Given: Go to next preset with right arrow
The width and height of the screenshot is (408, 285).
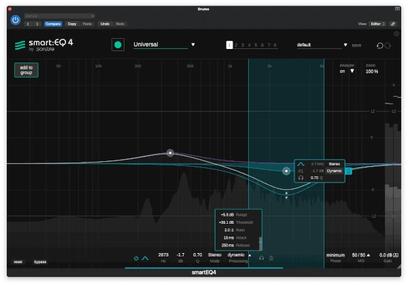Looking at the screenshot, I should pyautogui.click(x=37, y=24).
